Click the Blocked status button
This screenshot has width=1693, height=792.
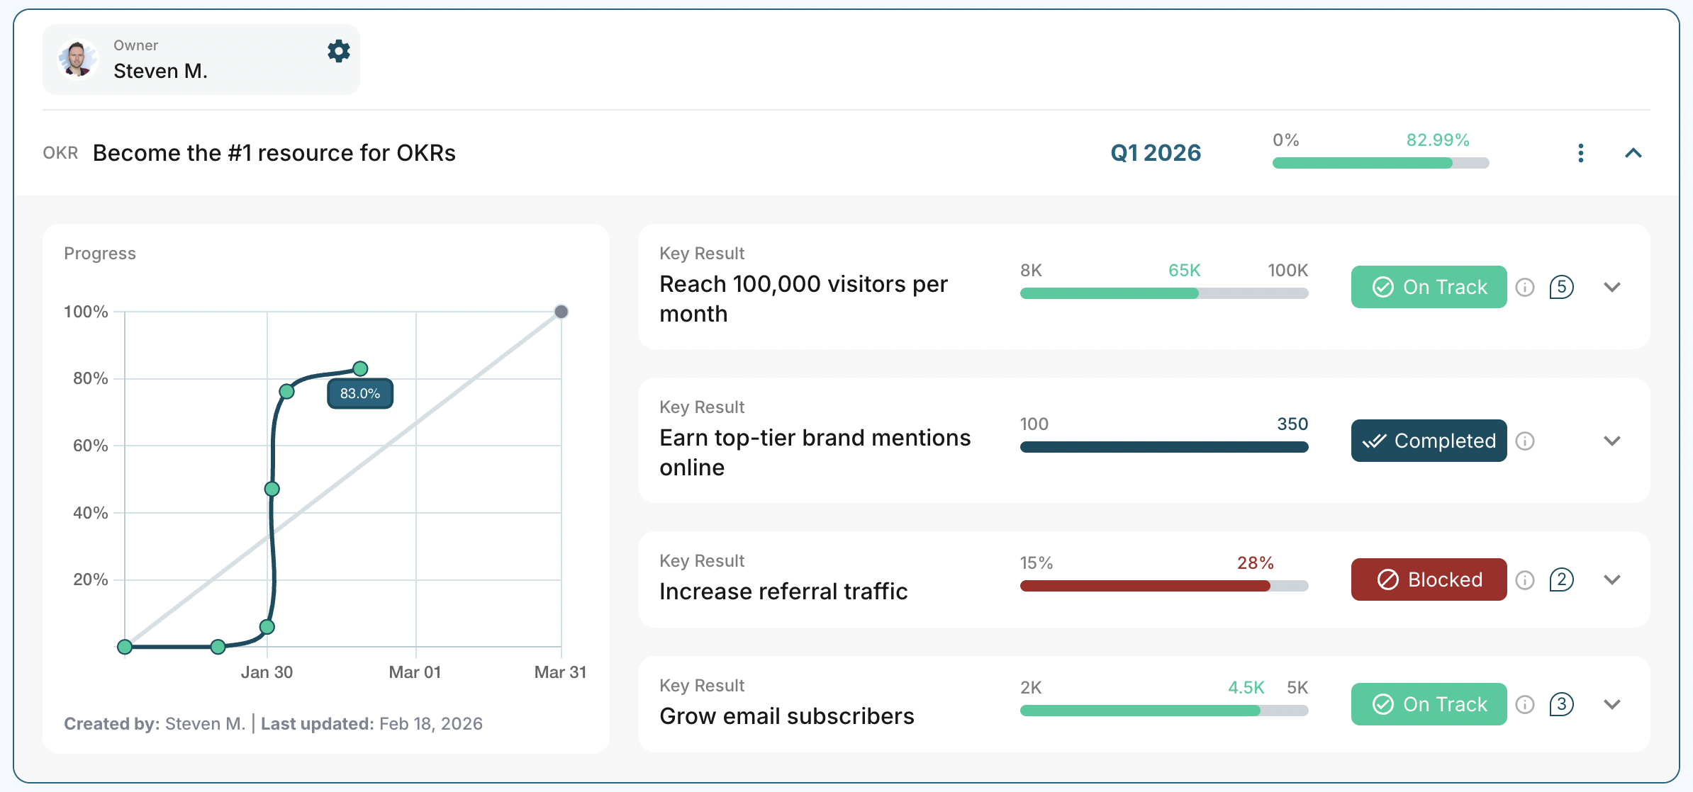coord(1429,579)
